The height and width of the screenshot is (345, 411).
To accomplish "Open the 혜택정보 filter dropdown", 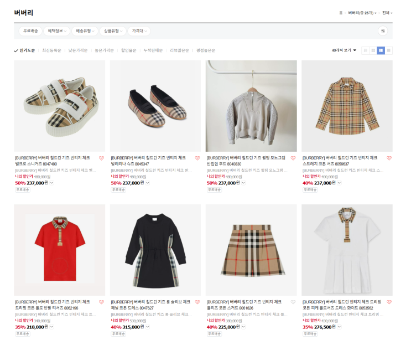I will pyautogui.click(x=57, y=31).
